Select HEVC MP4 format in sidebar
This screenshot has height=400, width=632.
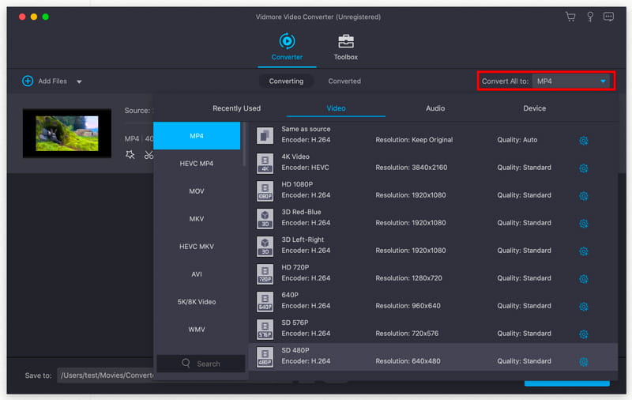(x=196, y=164)
